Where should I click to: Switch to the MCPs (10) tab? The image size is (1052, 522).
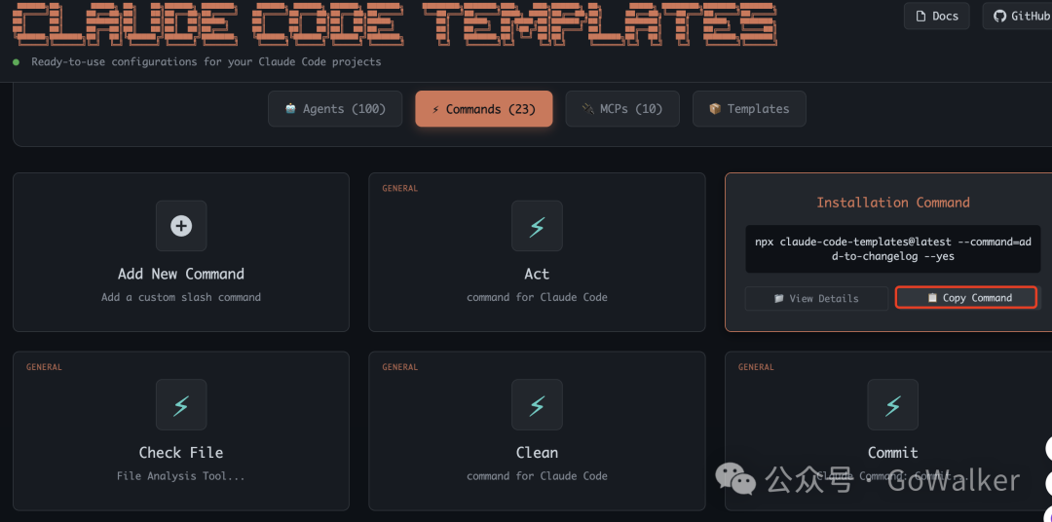pyautogui.click(x=621, y=109)
